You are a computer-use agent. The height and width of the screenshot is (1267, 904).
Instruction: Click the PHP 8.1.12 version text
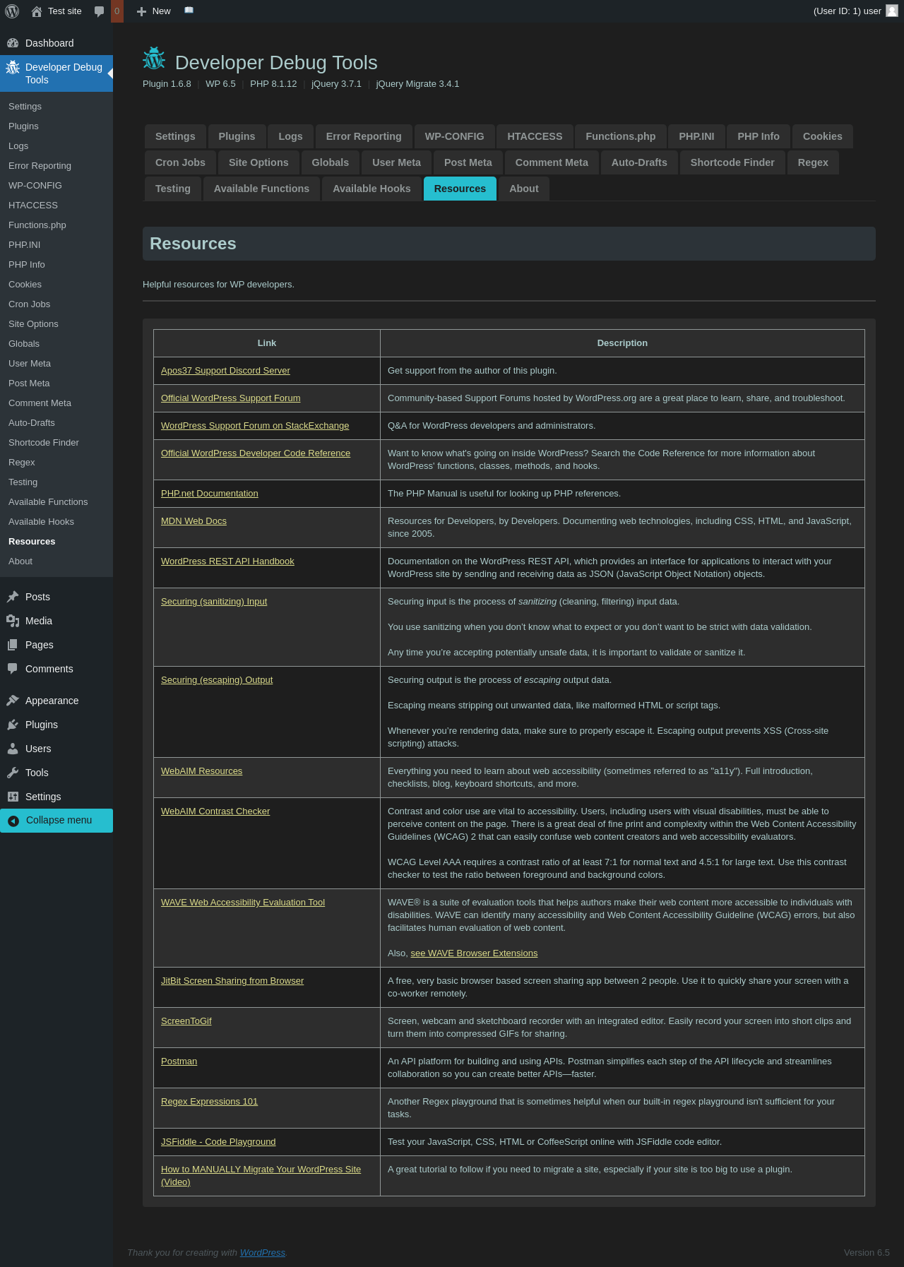point(273,84)
